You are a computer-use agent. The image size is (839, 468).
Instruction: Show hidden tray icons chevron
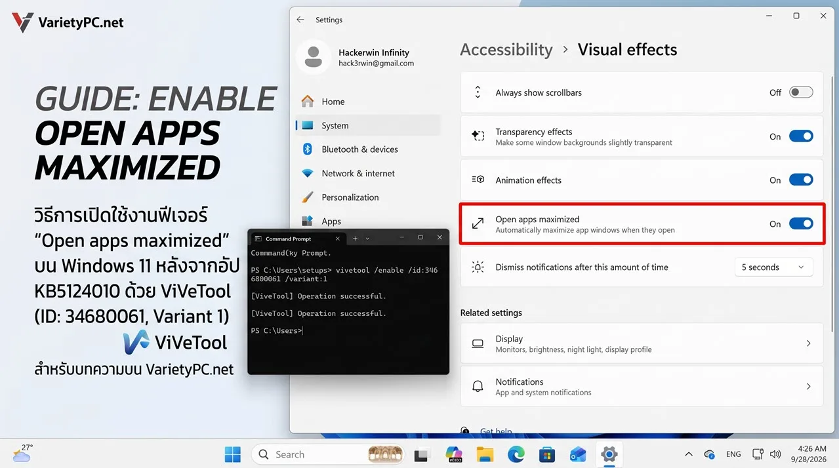[x=689, y=454]
